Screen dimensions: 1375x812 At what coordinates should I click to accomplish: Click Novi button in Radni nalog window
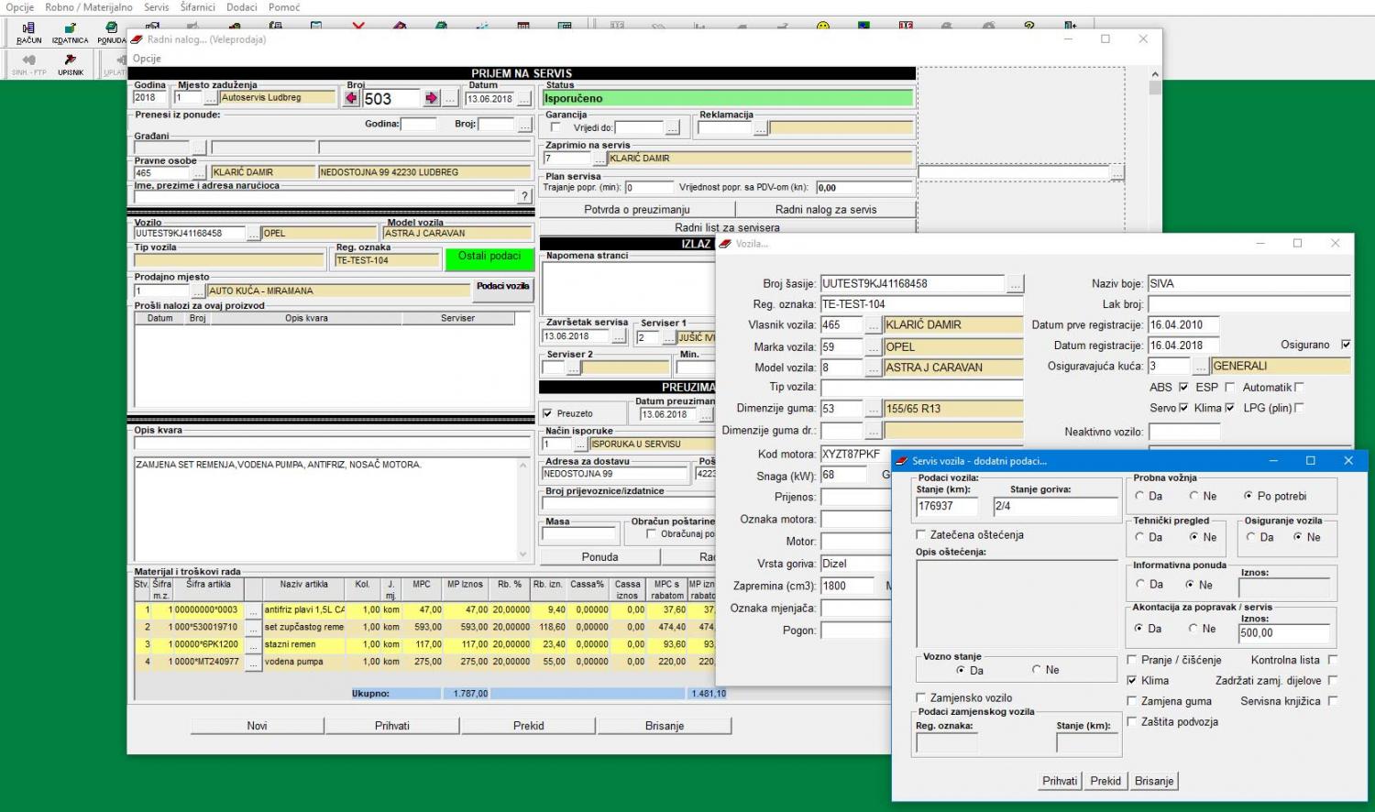coord(257,726)
